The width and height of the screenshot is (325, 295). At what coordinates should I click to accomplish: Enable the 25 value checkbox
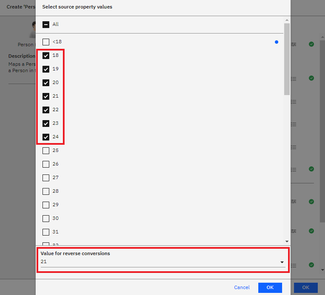pos(46,151)
